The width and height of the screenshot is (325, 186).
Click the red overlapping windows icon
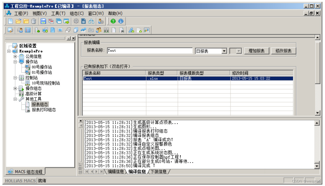(x=51, y=21)
